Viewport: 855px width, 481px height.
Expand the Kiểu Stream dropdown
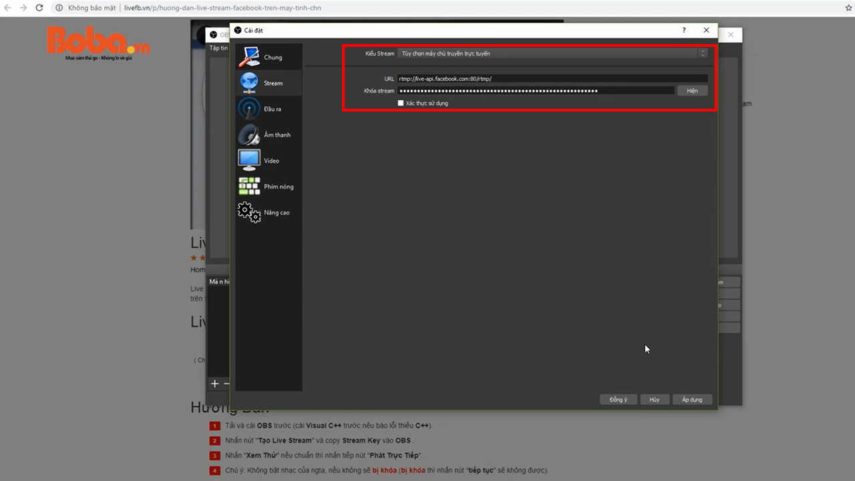click(552, 53)
